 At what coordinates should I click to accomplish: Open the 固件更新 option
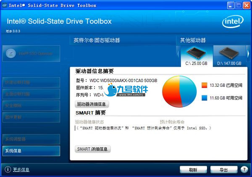click(31, 117)
